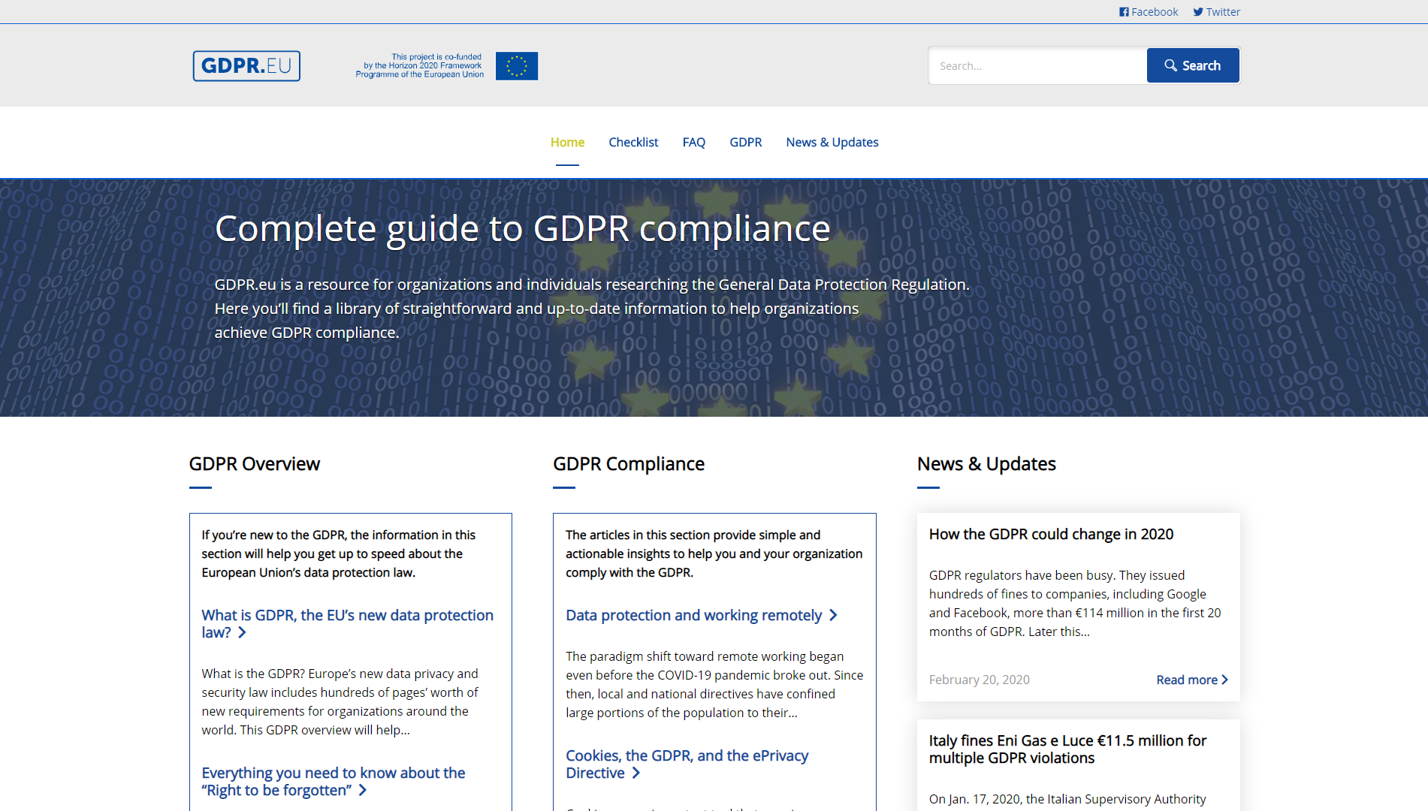Open the Checklist nav item
The image size is (1428, 811).
coord(633,142)
